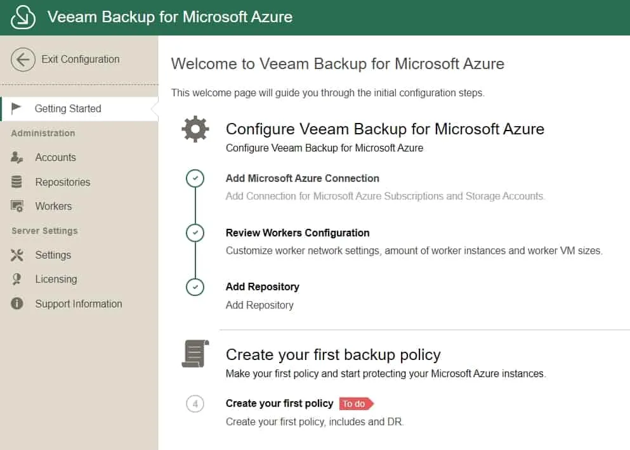The width and height of the screenshot is (630, 450).
Task: Click text 'Customize worker network settings' description
Action: pyautogui.click(x=414, y=250)
